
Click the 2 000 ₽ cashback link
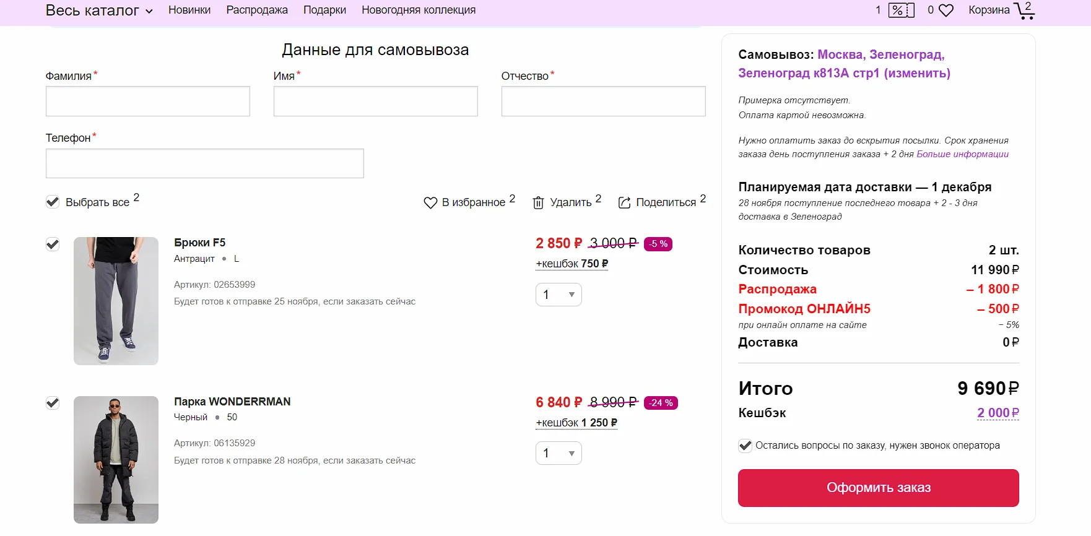click(x=998, y=413)
